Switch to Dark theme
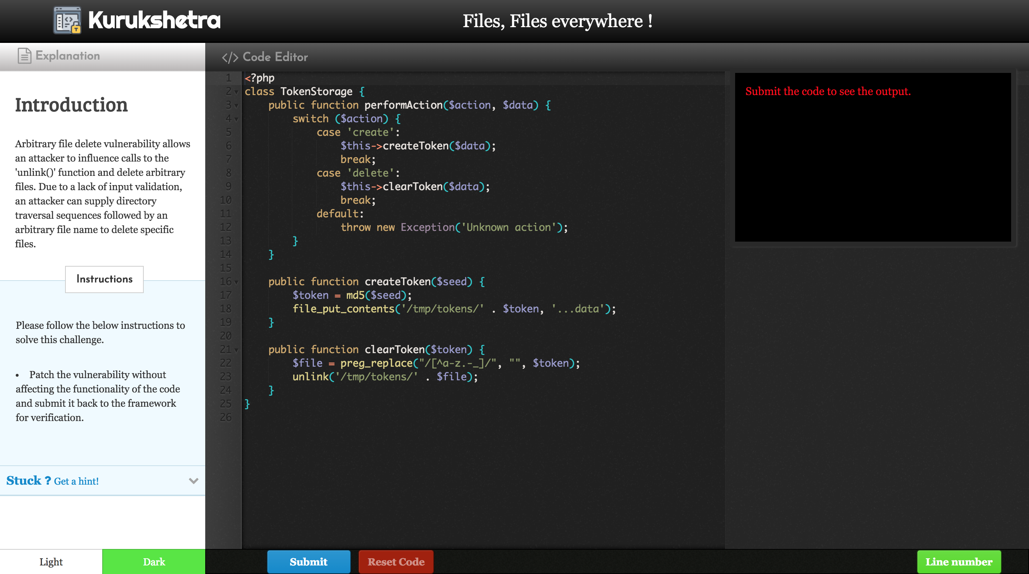Viewport: 1029px width, 574px height. pos(154,561)
